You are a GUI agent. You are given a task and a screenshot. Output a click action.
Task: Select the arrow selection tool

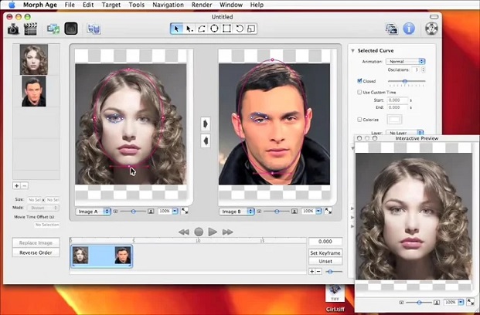(x=176, y=29)
